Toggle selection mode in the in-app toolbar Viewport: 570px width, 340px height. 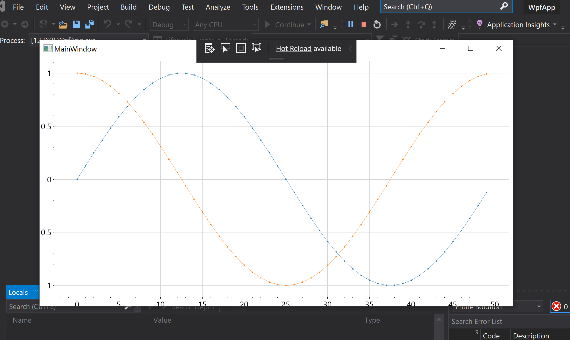[x=225, y=48]
